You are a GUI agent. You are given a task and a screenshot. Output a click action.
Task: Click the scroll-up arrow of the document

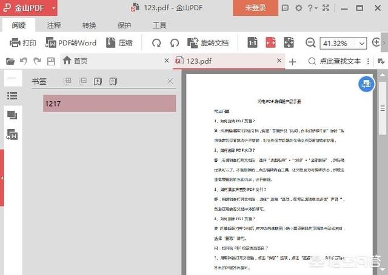tap(383, 75)
